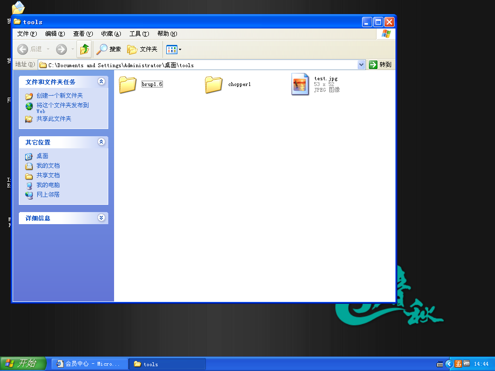The width and height of the screenshot is (495, 371).
Task: Click the 14:44 system clock
Action: (x=481, y=364)
